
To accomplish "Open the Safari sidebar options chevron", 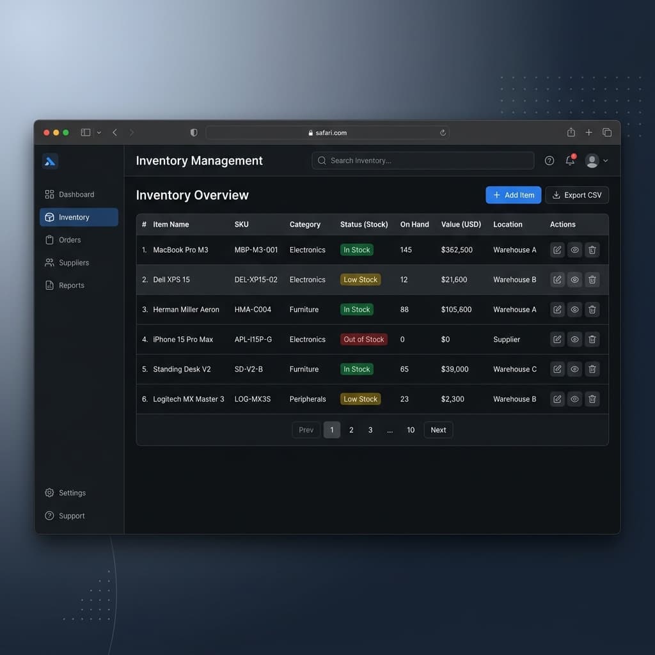I will (99, 133).
